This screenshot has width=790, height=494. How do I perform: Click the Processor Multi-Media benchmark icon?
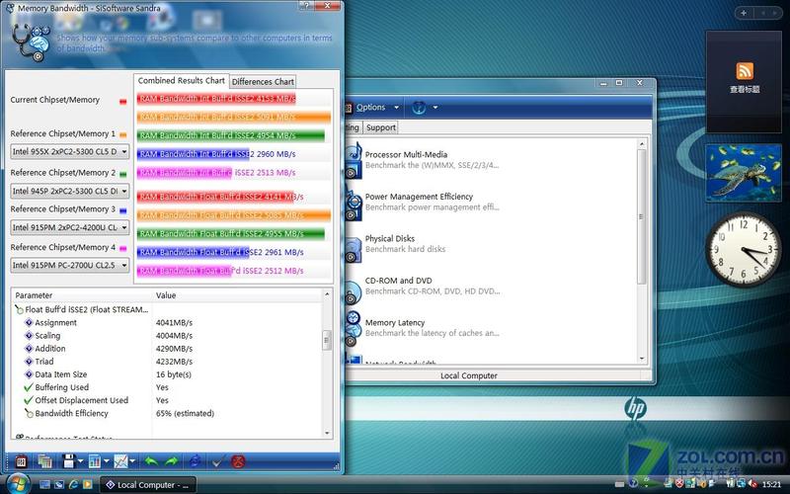coord(354,160)
